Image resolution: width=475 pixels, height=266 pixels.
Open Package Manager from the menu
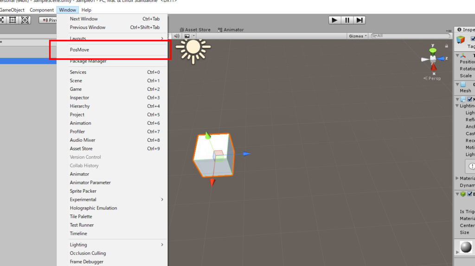[x=112, y=61]
